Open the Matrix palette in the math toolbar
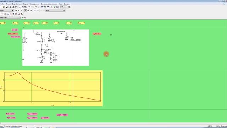The image size is (227, 128). tap(5, 14)
